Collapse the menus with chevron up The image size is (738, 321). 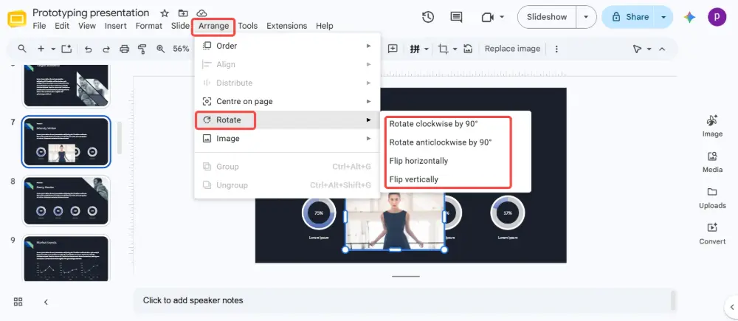pyautogui.click(x=662, y=49)
